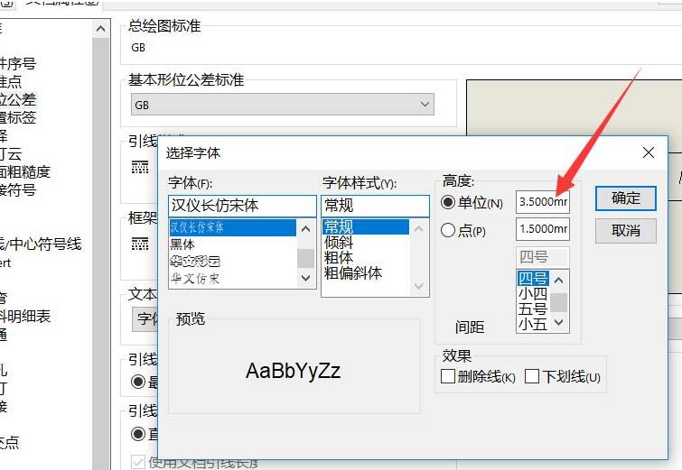This screenshot has height=470, width=682.
Task: Click size list scroll up arrow
Action: (559, 281)
